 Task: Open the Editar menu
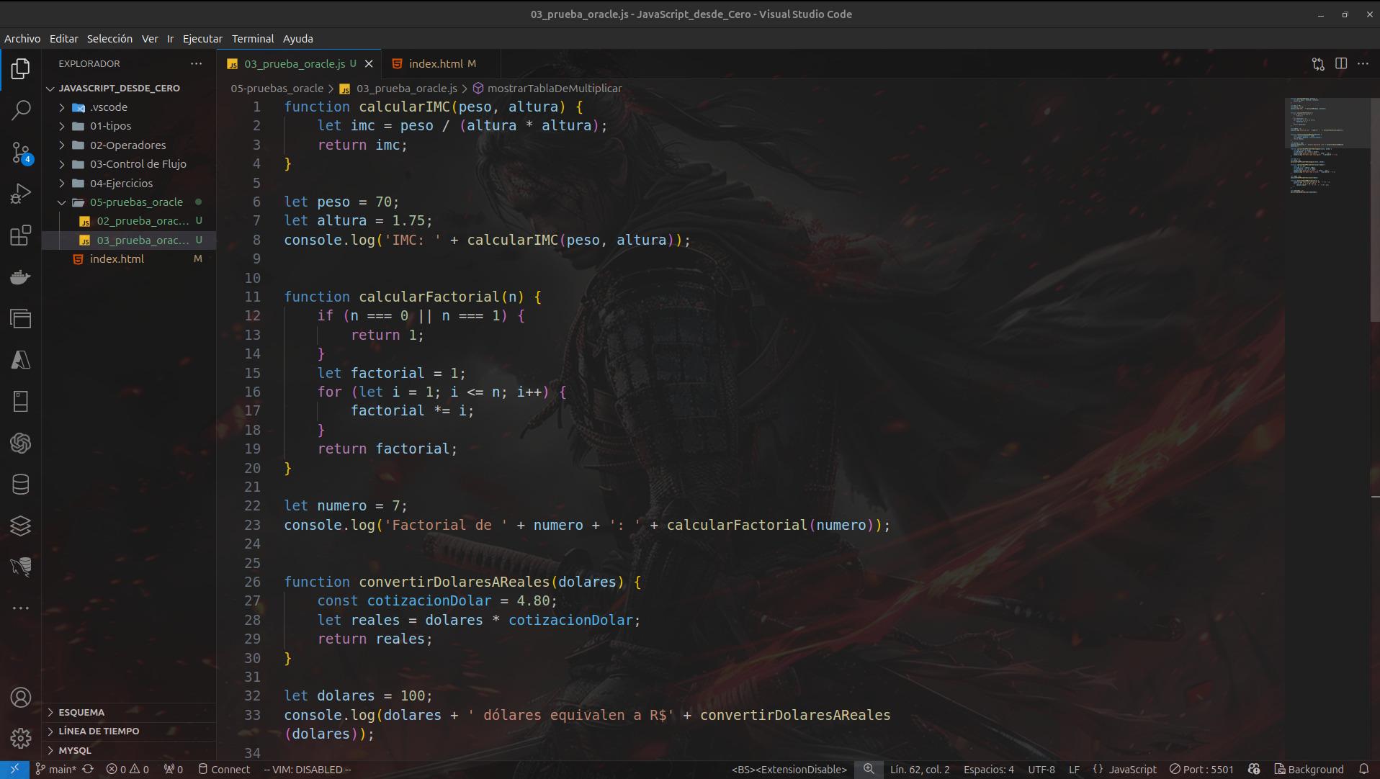coord(63,39)
